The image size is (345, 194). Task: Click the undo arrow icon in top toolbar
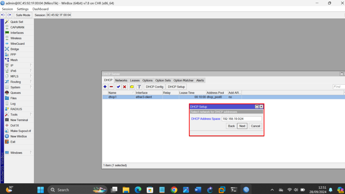[3, 15]
